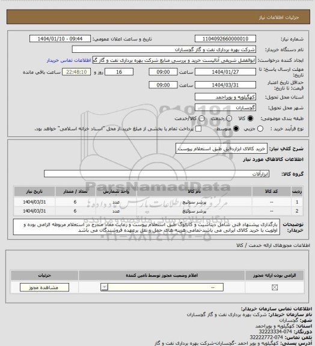Click the remaining days field showing 16
The width and height of the screenshot is (315, 346).
pos(119,72)
